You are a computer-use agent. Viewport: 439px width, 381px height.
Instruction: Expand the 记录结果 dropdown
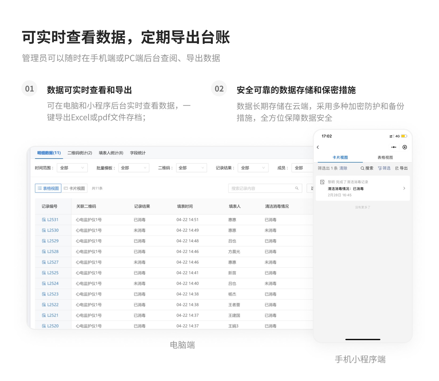[253, 168]
